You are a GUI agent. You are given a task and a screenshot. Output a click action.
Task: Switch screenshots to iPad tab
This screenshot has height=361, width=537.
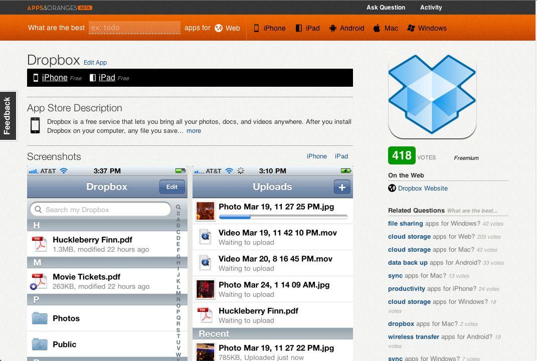click(341, 156)
